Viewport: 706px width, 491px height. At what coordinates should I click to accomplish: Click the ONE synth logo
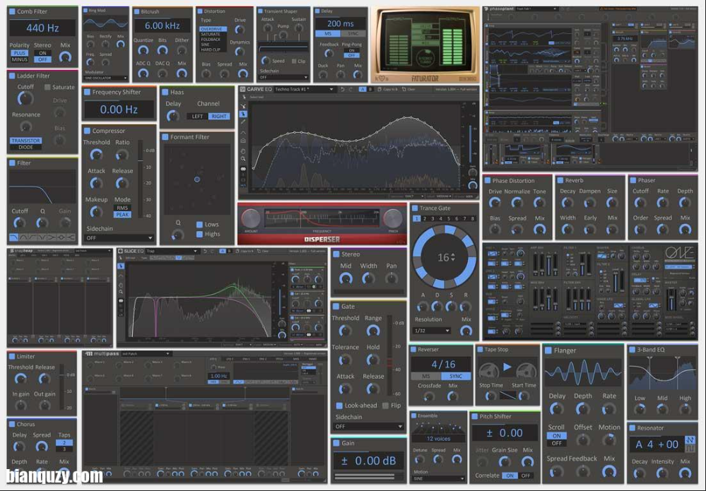(x=679, y=254)
